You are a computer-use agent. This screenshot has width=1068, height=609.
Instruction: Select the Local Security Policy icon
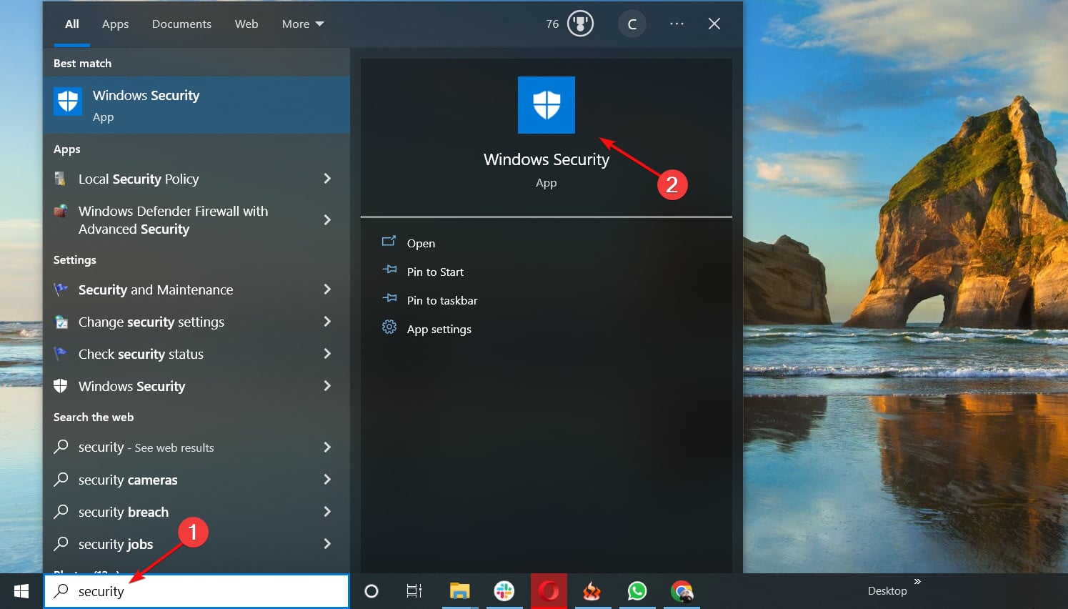(x=61, y=179)
